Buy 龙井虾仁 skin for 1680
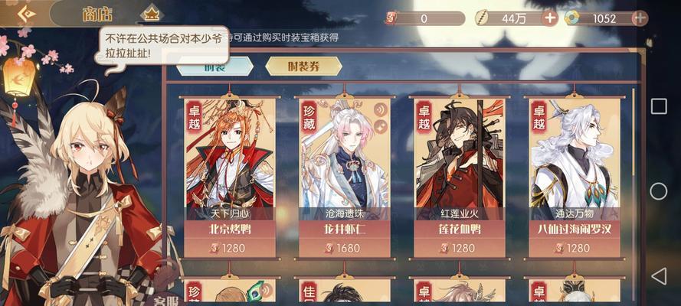Viewport: 681px width, 306px height. point(345,248)
